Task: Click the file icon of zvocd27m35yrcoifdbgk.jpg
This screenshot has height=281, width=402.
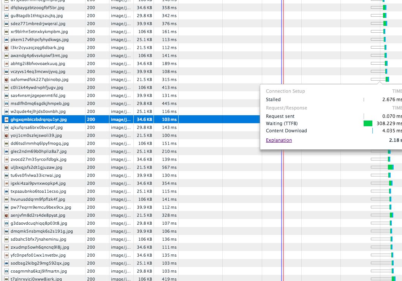Action: (6, 159)
